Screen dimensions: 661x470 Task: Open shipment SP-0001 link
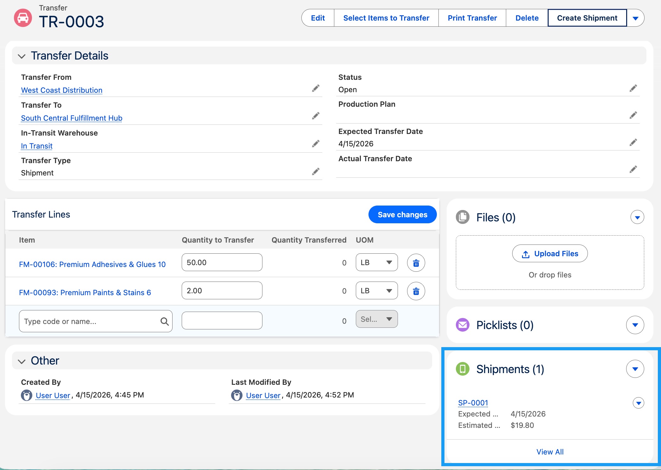coord(473,403)
